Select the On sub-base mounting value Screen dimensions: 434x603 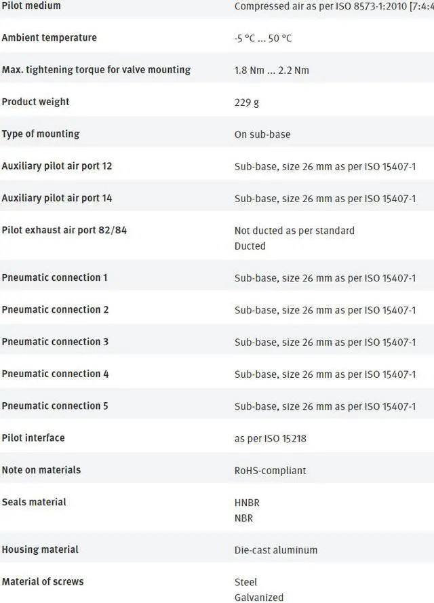[x=262, y=134]
